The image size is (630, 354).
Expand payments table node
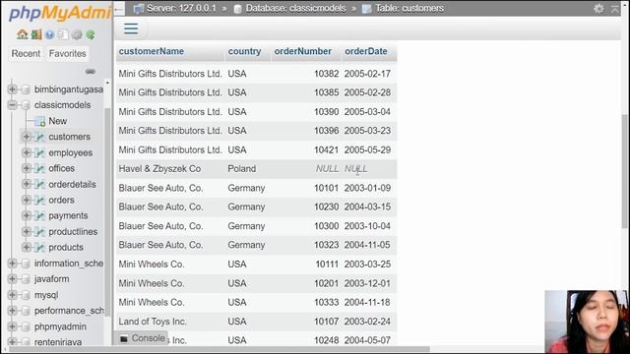27,216
